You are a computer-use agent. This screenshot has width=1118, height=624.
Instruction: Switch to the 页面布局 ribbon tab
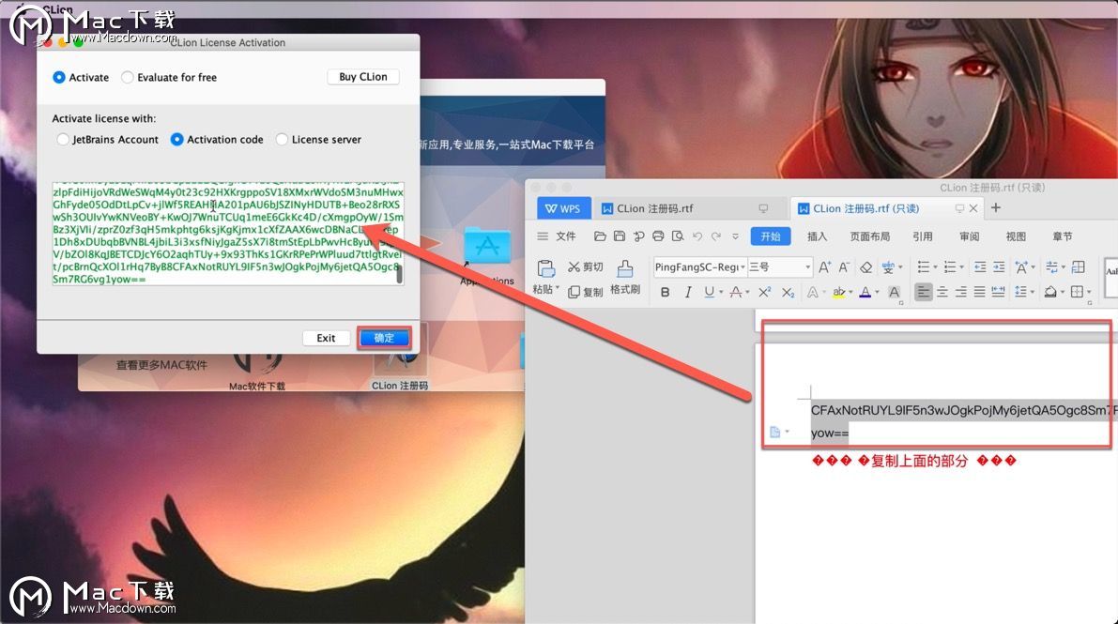pos(870,236)
